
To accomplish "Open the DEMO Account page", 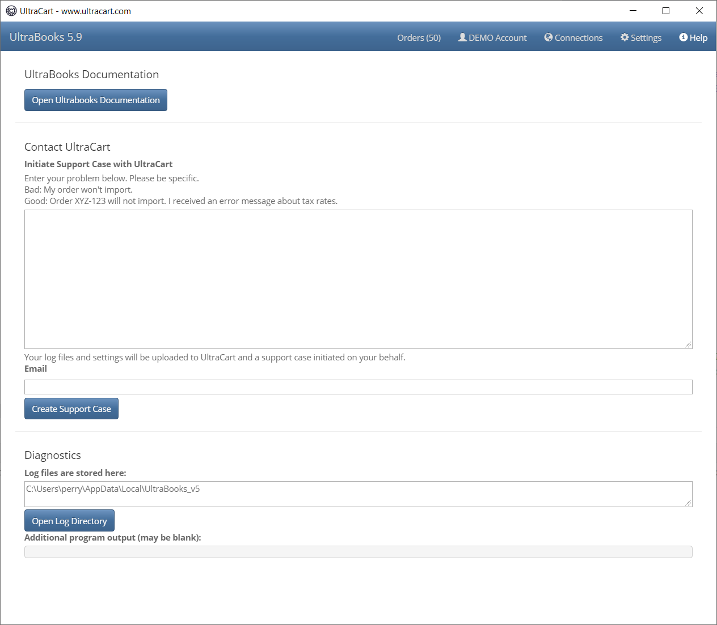I will coord(492,37).
